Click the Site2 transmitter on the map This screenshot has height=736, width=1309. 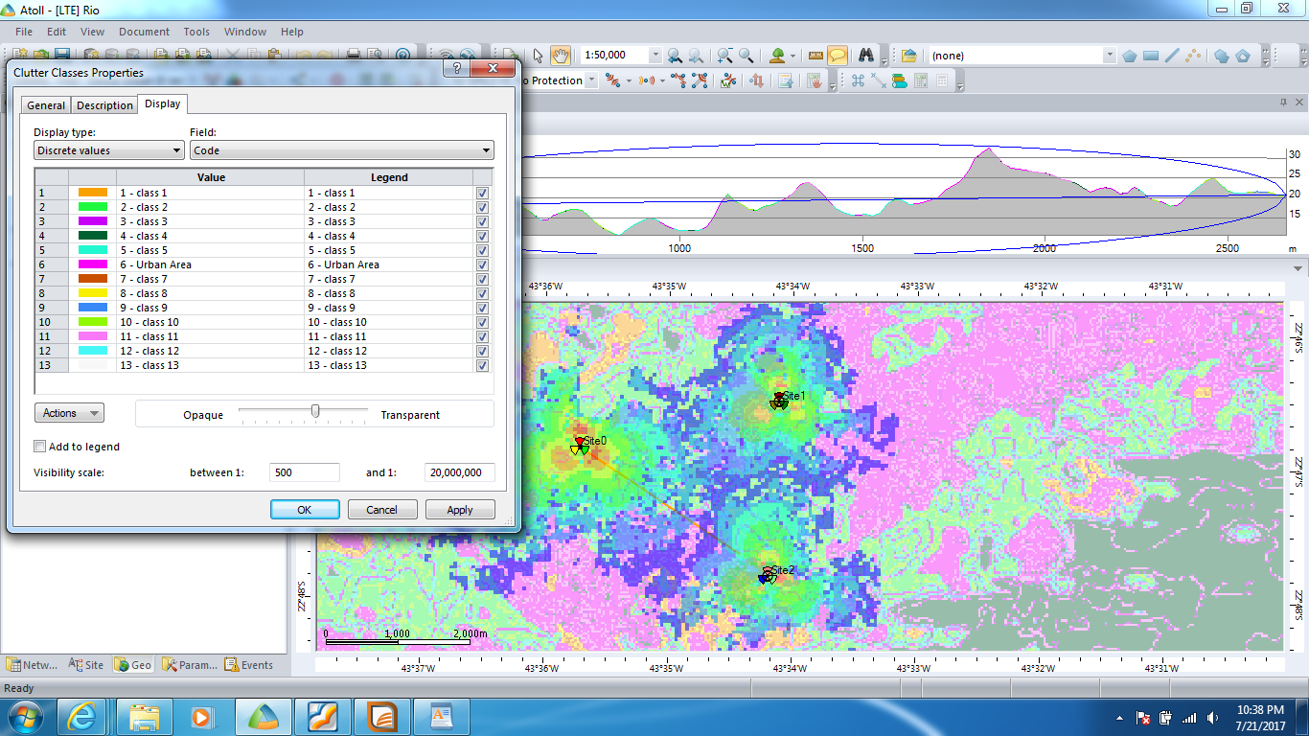(x=769, y=574)
